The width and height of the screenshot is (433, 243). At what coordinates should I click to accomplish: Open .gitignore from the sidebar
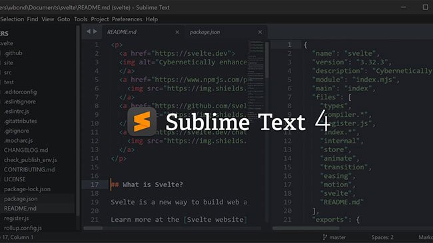16,131
